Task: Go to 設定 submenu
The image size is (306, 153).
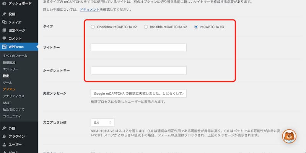Action: 6,76
